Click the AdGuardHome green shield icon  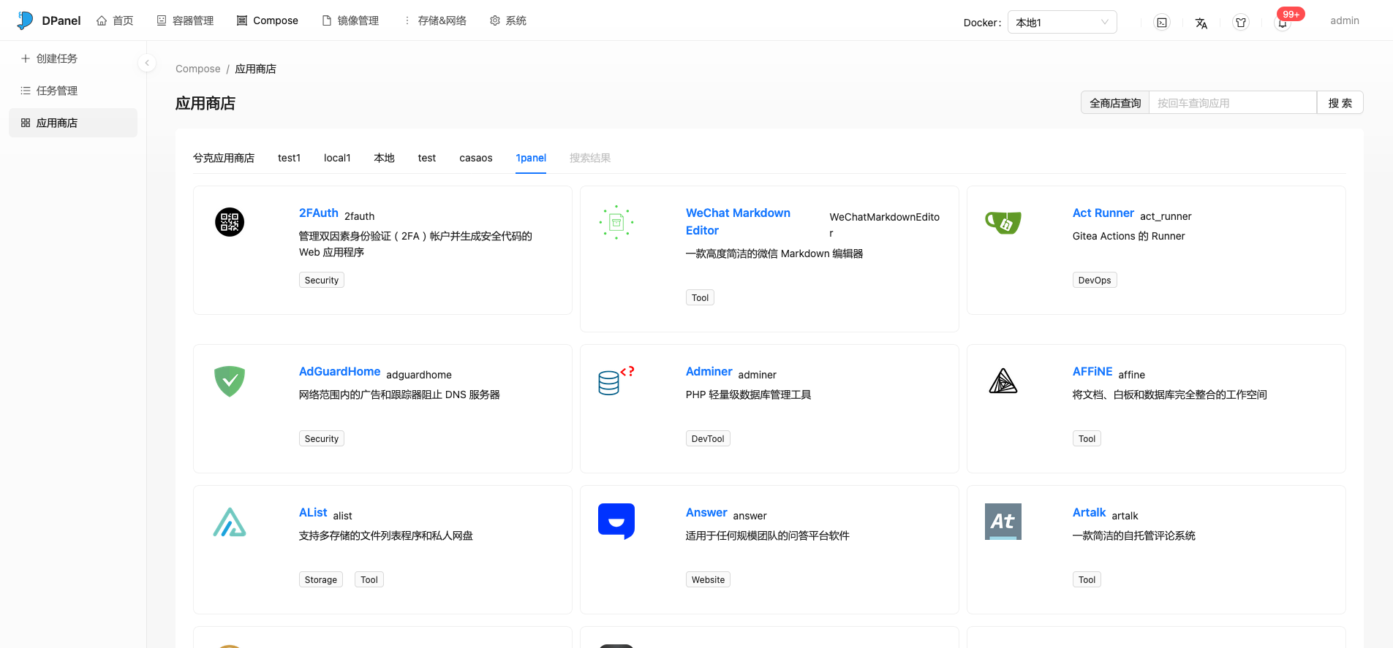[230, 381]
